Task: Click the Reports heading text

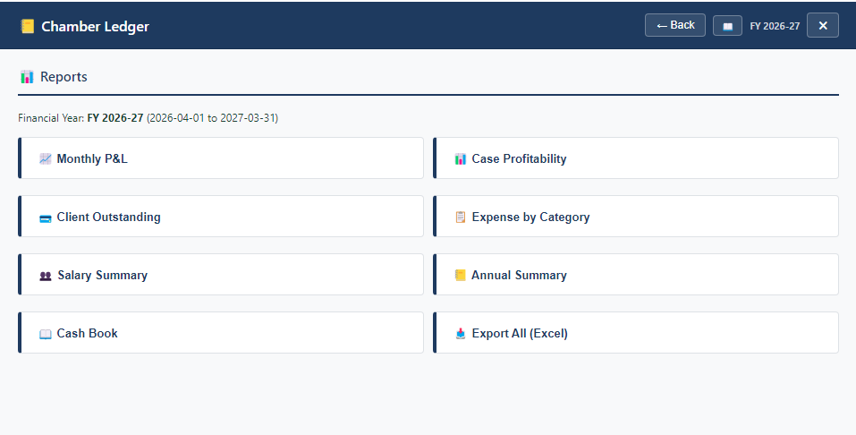Action: tap(64, 76)
